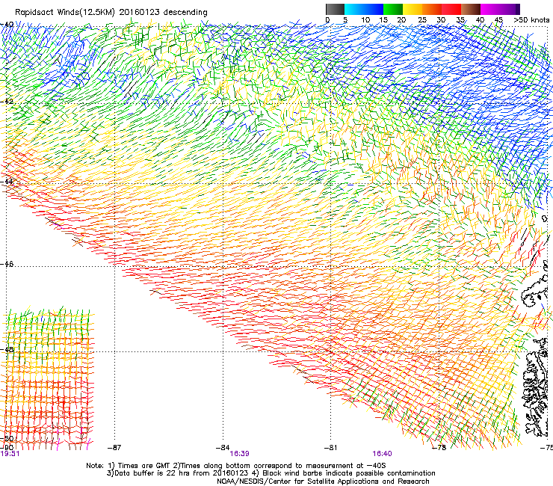Click the green 15-20 knots legend swatch
The height and width of the screenshot is (486, 553).
click(x=393, y=9)
